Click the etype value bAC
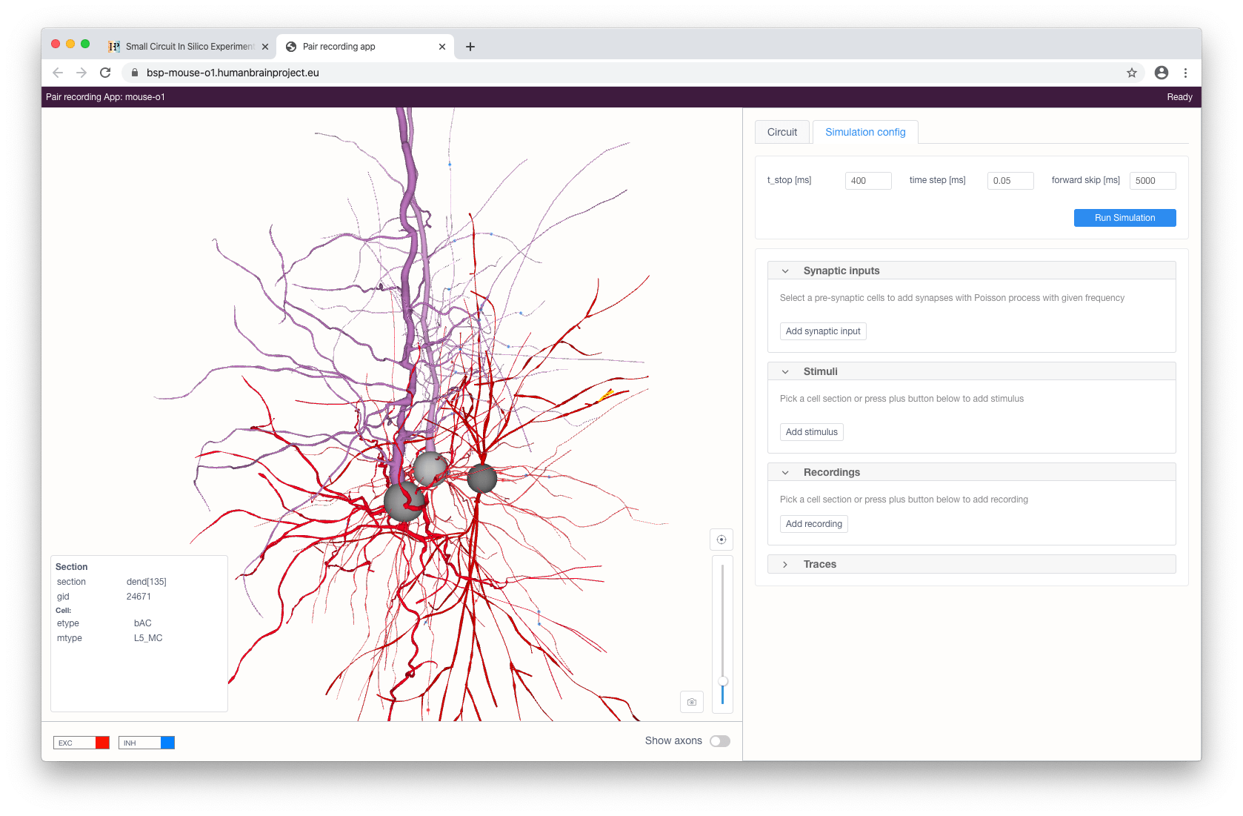This screenshot has width=1243, height=816. point(142,623)
